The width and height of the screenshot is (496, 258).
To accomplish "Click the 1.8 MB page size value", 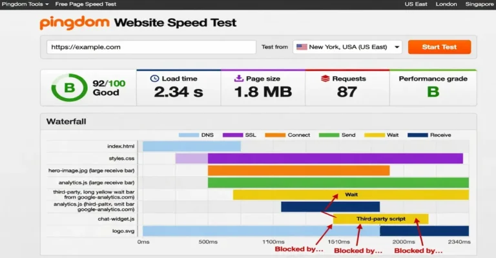I will (263, 92).
